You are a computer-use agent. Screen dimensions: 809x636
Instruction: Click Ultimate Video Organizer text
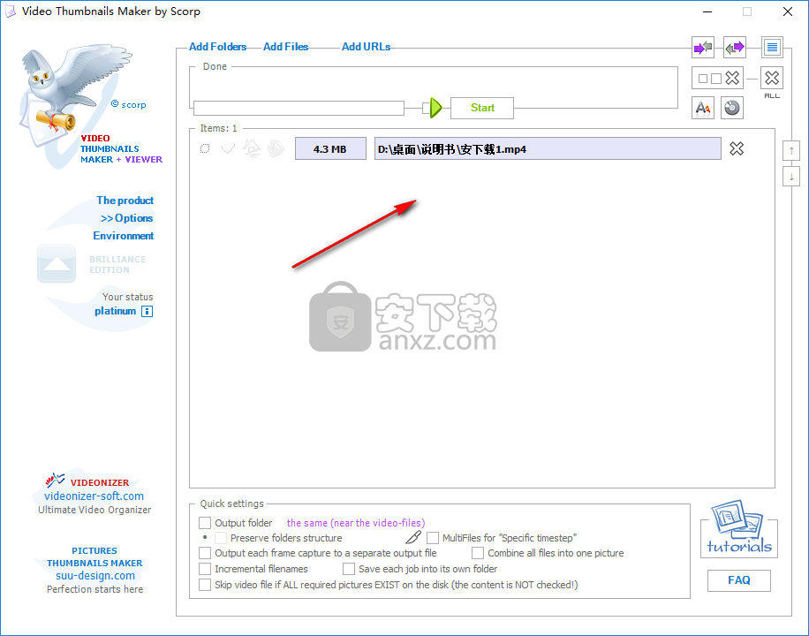click(95, 510)
